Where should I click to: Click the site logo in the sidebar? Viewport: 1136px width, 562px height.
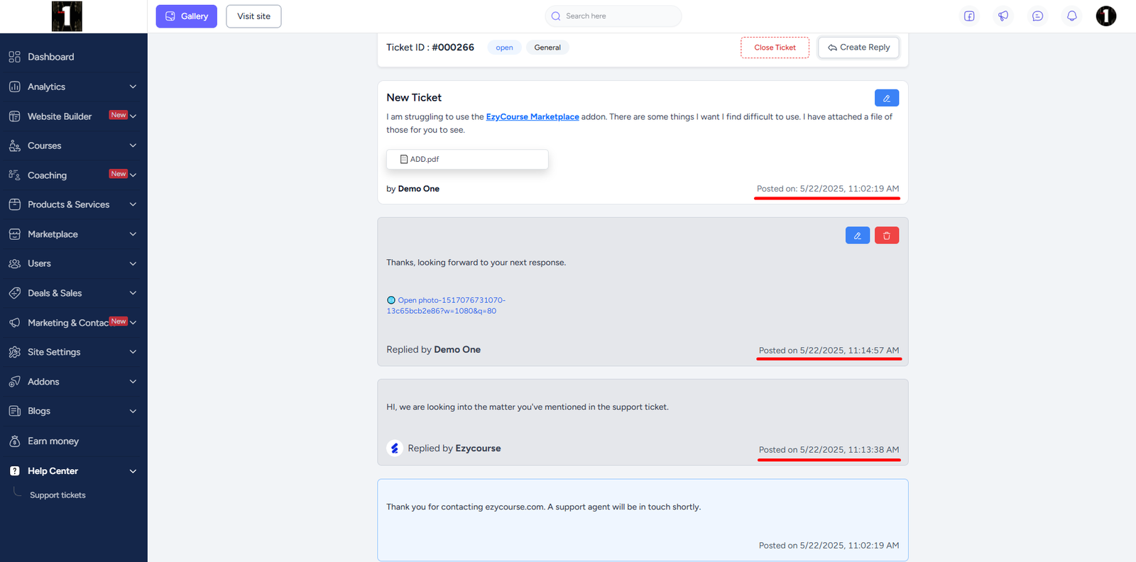tap(67, 16)
